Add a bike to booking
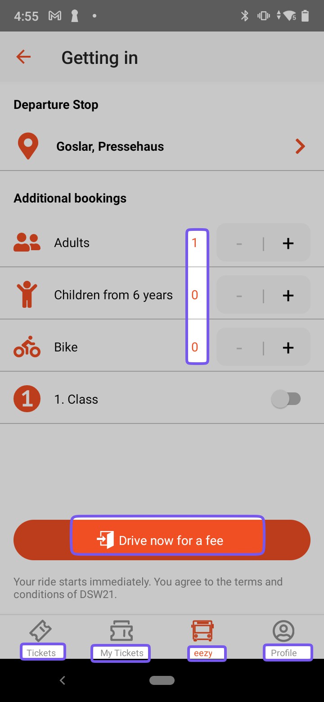This screenshot has height=702, width=324. (x=288, y=348)
